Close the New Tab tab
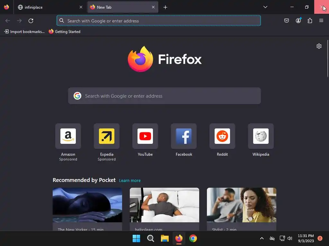 click(153, 7)
